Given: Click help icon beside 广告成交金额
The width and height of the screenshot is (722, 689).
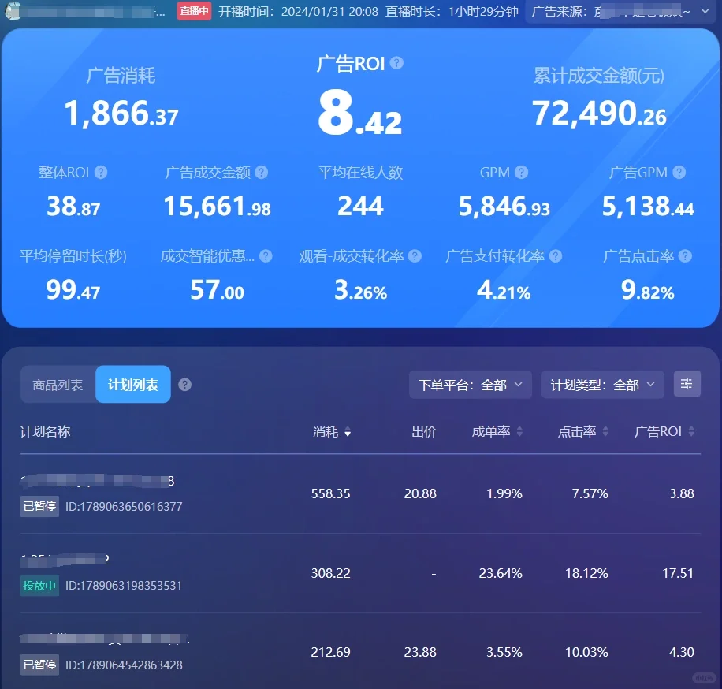Looking at the screenshot, I should (x=262, y=173).
